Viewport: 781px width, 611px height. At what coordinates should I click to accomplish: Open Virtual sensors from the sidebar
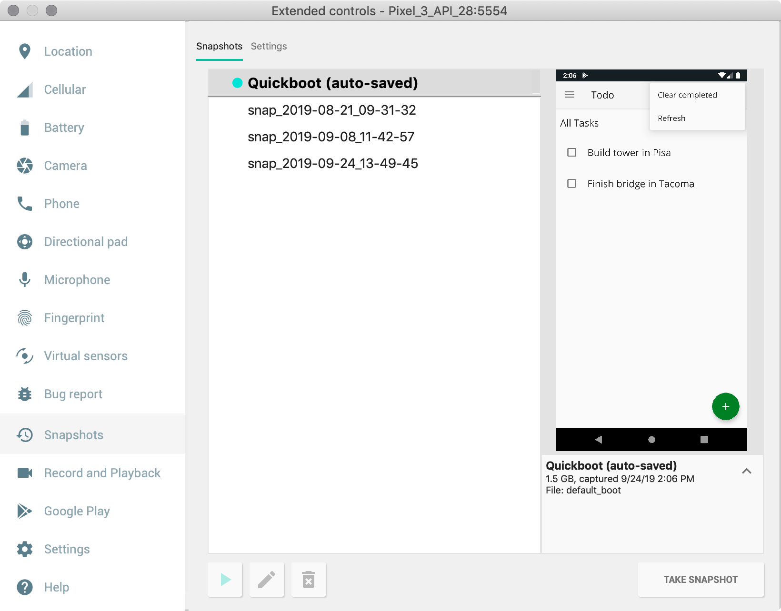(85, 356)
